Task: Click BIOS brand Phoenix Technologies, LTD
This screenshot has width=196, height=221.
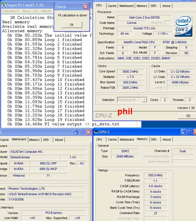Action: (x=46, y=189)
